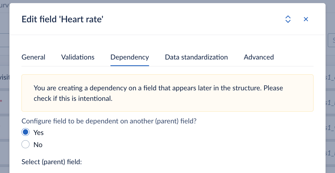Focus the partially hidden search box behind dialog
Image resolution: width=335 pixels, height=173 pixels.
[x=331, y=41]
